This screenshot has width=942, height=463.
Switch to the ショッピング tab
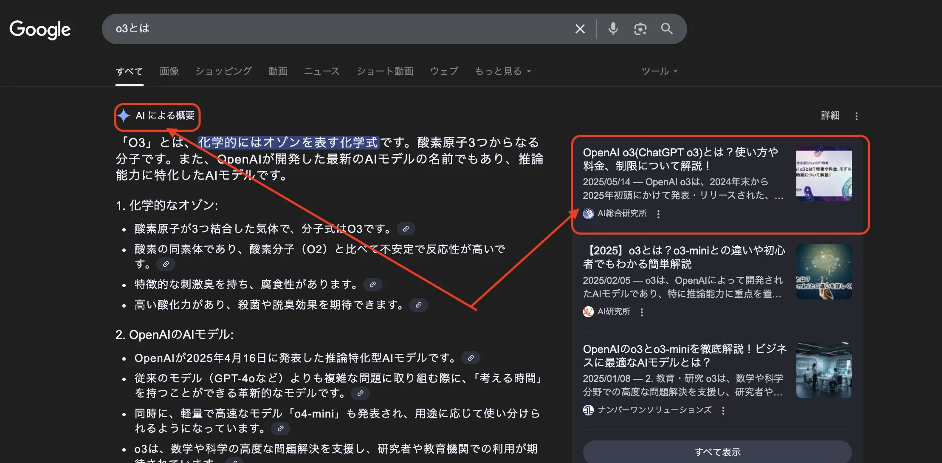pos(223,71)
